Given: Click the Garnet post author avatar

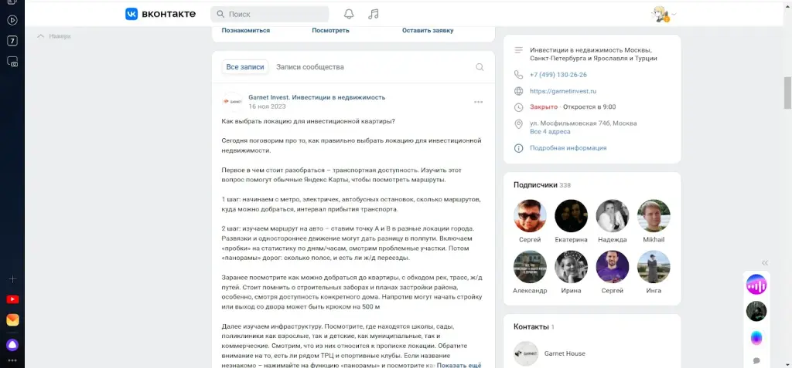Looking at the screenshot, I should click(x=232, y=102).
